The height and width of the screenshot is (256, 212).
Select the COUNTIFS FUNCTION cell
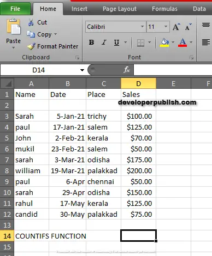31,236
